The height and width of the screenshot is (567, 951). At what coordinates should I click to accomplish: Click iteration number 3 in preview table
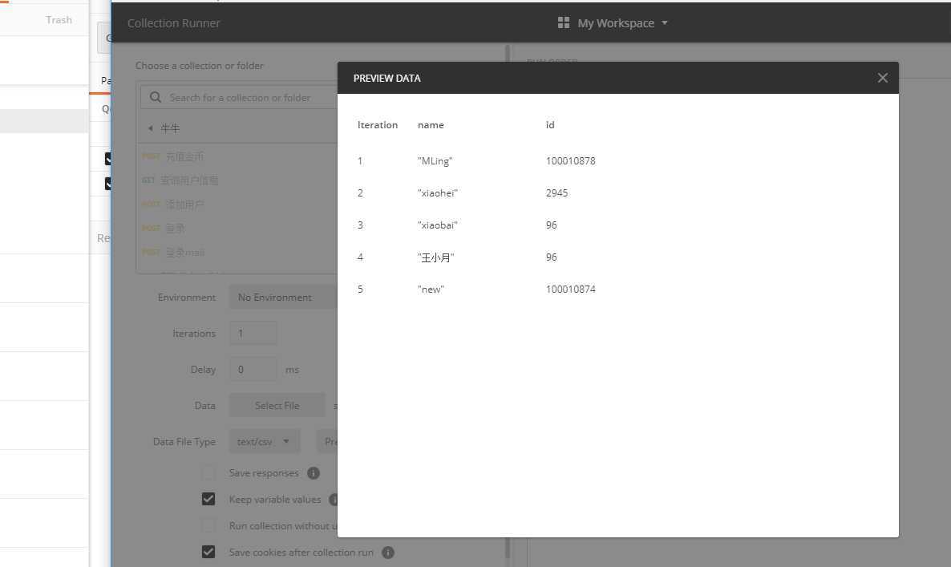tap(360, 225)
